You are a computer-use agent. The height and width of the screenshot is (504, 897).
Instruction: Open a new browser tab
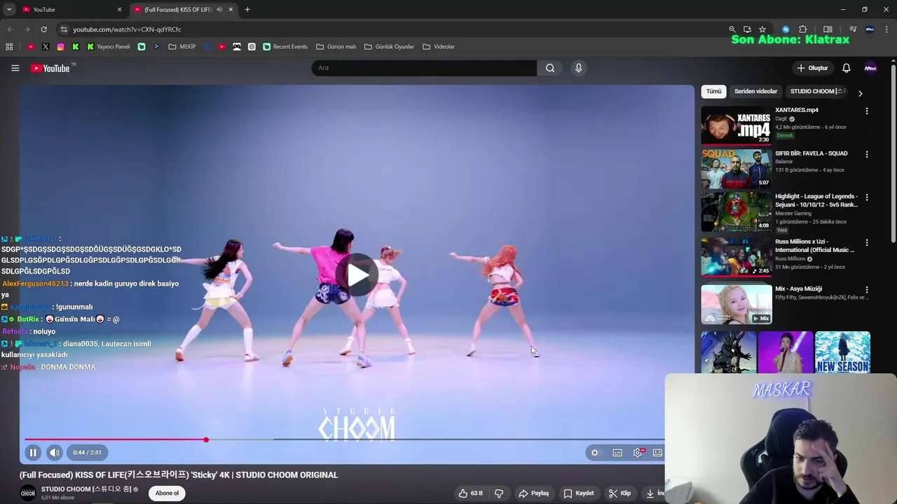pyautogui.click(x=247, y=10)
